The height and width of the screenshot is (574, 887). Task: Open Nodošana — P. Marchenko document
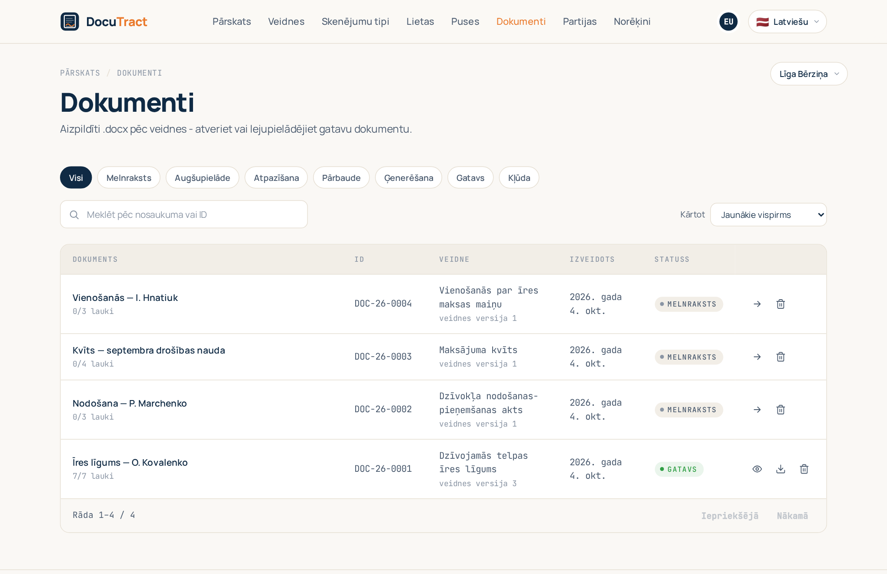click(130, 403)
